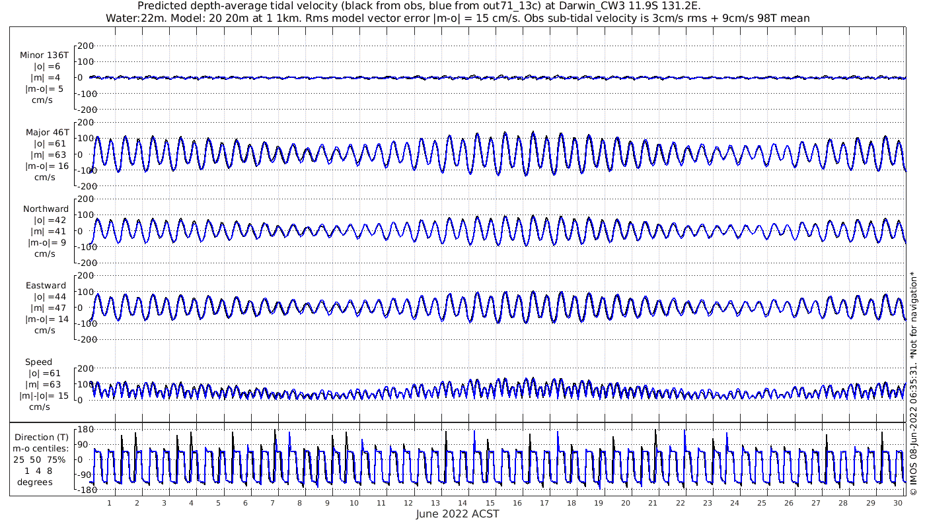Click '|m| =4' in the Minor panel
The image size is (925, 528).
46,78
